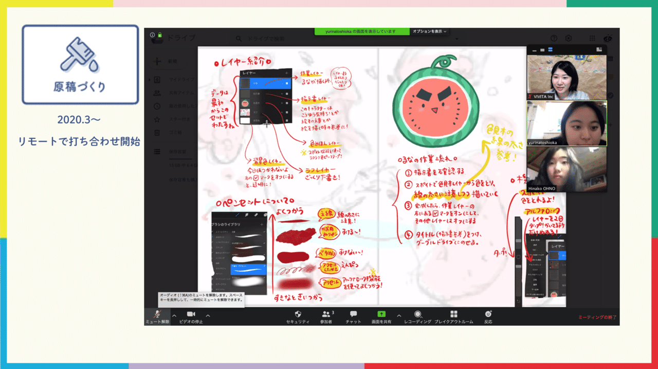
Task: Open Drive settings gear icon
Action: 569,38
